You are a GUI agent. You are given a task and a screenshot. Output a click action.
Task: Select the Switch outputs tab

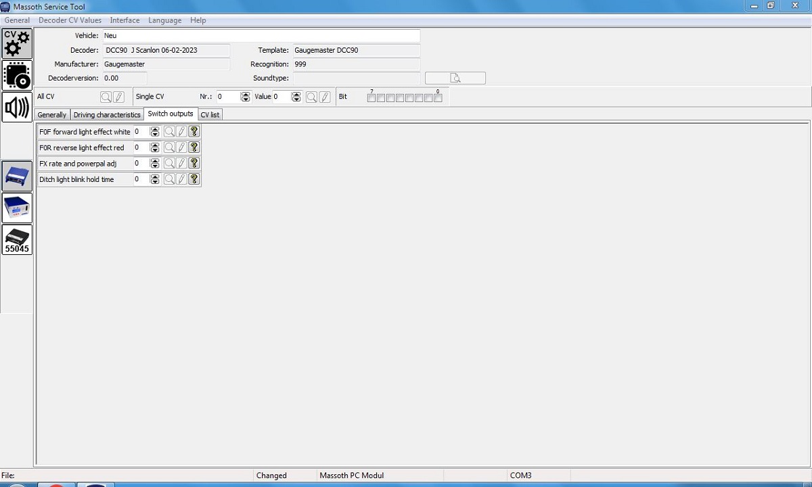tap(171, 114)
